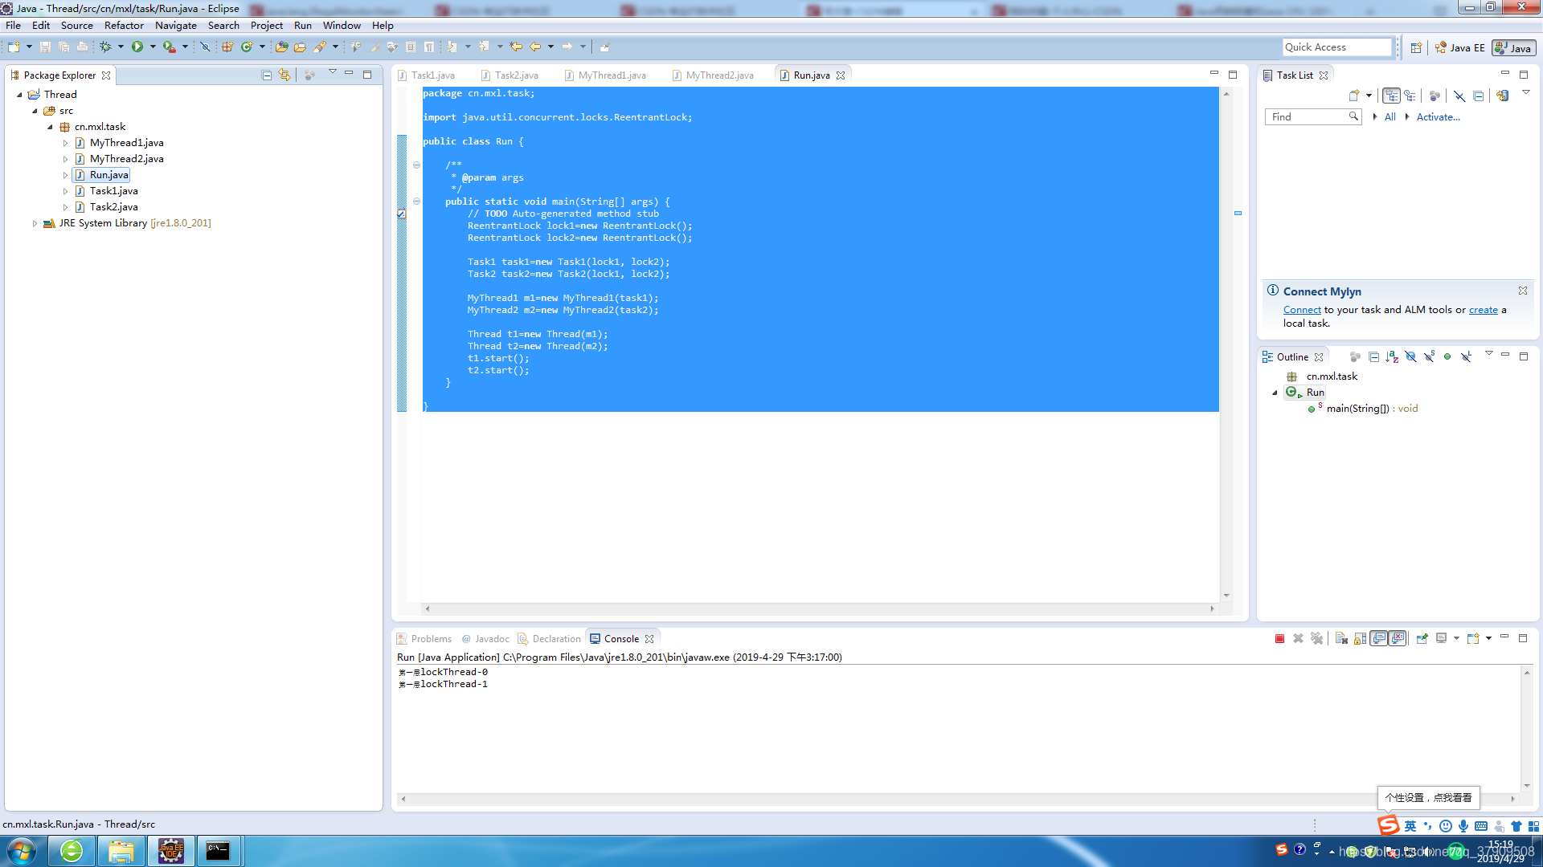Toggle Skip All Breakpoints in toolbar
The height and width of the screenshot is (867, 1543).
[x=205, y=47]
